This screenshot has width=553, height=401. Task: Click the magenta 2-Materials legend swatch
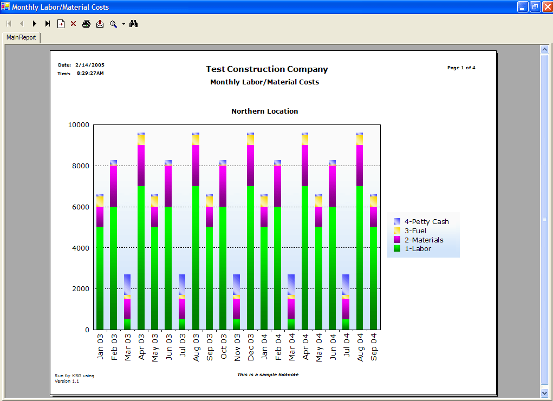(x=396, y=239)
